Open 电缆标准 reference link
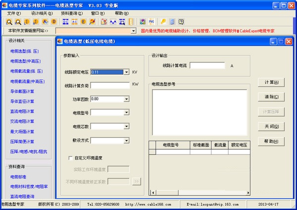 [x=18, y=177]
